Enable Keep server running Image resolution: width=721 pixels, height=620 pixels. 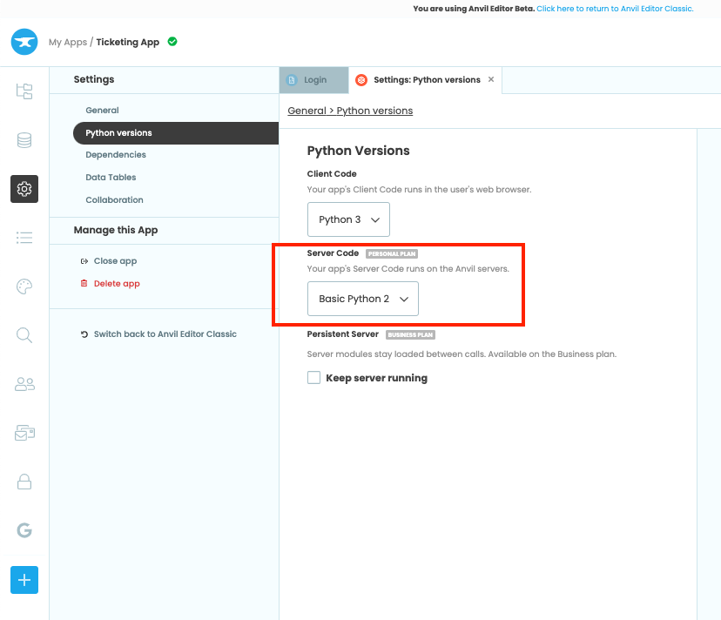[313, 377]
